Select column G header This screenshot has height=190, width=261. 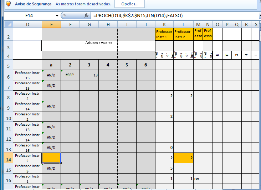[89, 25]
